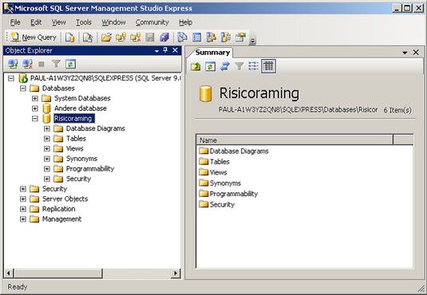This screenshot has width=427, height=295.
Task: Click the Filter funnel in Summary toolbar
Action: (x=239, y=66)
